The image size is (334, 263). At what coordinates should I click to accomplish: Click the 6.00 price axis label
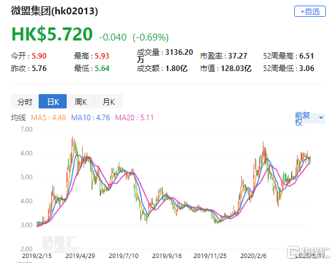[26, 153]
